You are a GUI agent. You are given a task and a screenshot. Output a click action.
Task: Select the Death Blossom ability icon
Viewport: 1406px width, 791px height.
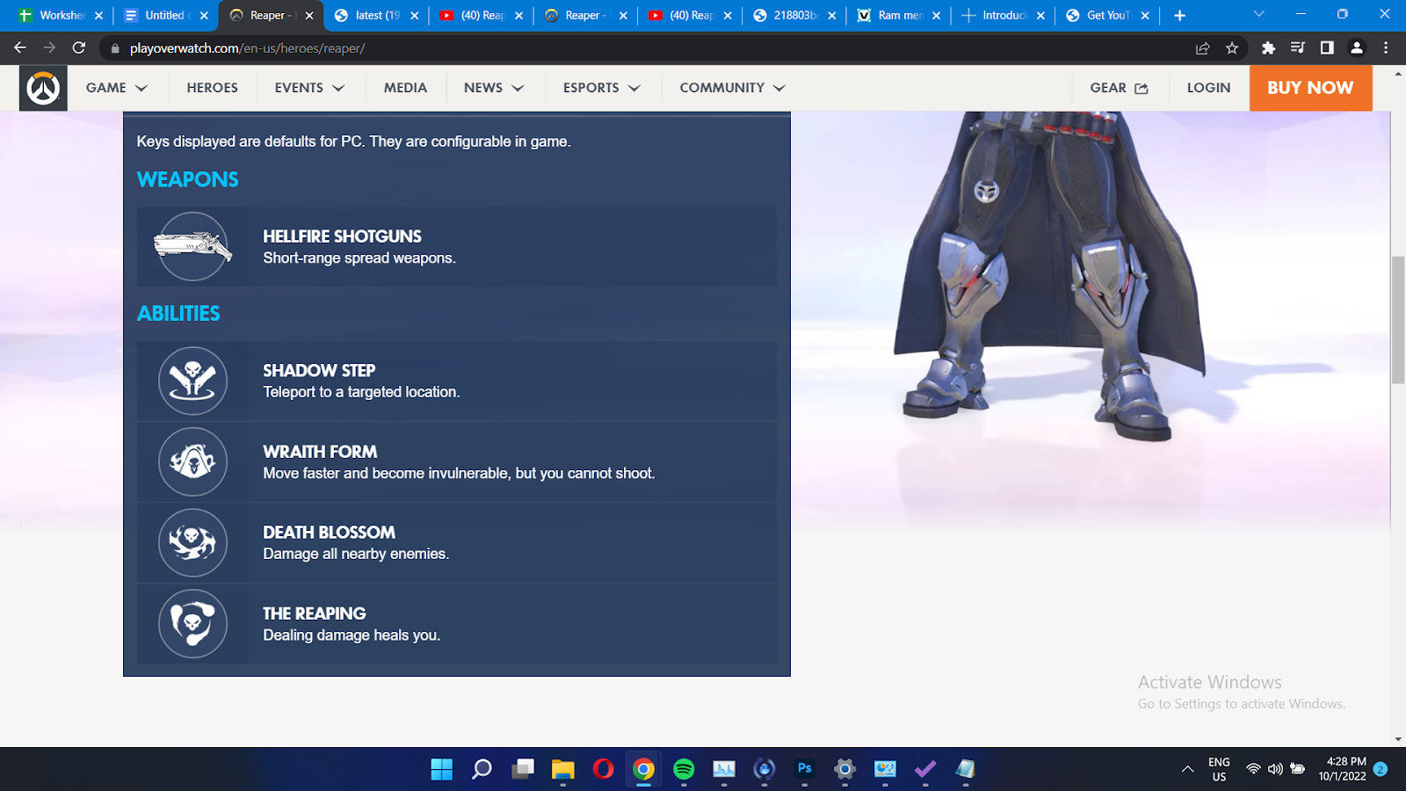pos(192,542)
